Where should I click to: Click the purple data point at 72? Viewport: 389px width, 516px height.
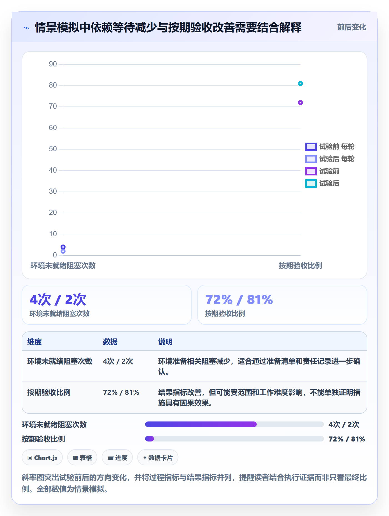coord(300,103)
